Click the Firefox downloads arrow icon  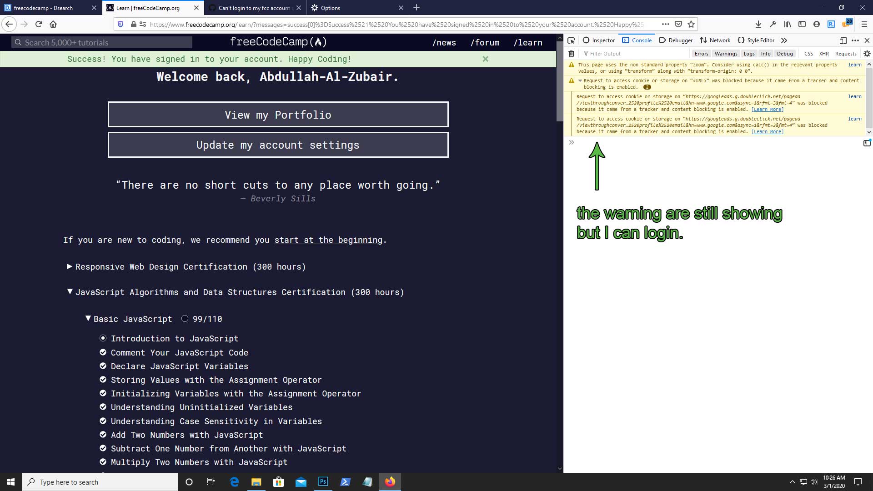758,25
